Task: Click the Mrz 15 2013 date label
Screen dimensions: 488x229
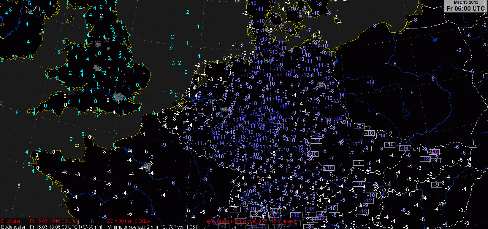Action: click(x=465, y=2)
